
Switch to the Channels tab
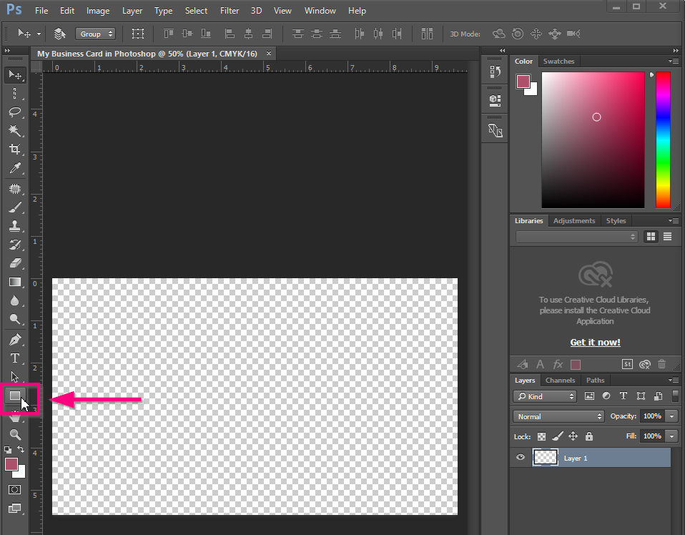(560, 380)
